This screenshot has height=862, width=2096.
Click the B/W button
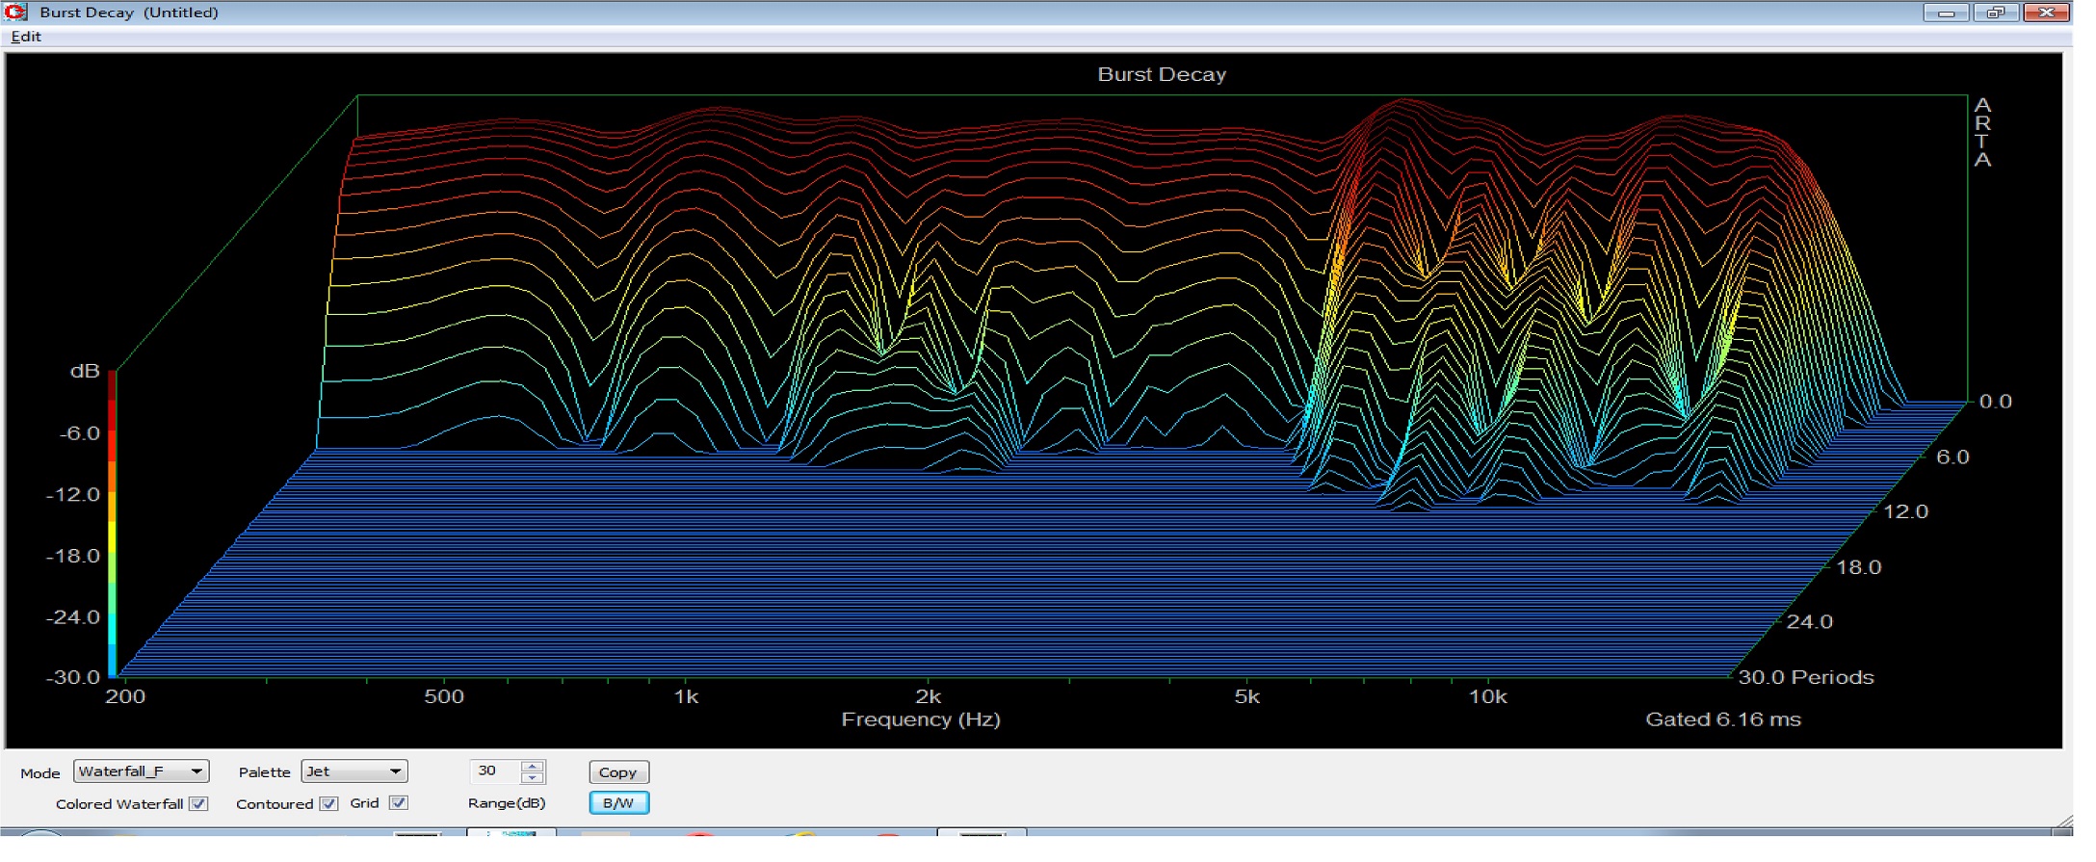coord(618,802)
